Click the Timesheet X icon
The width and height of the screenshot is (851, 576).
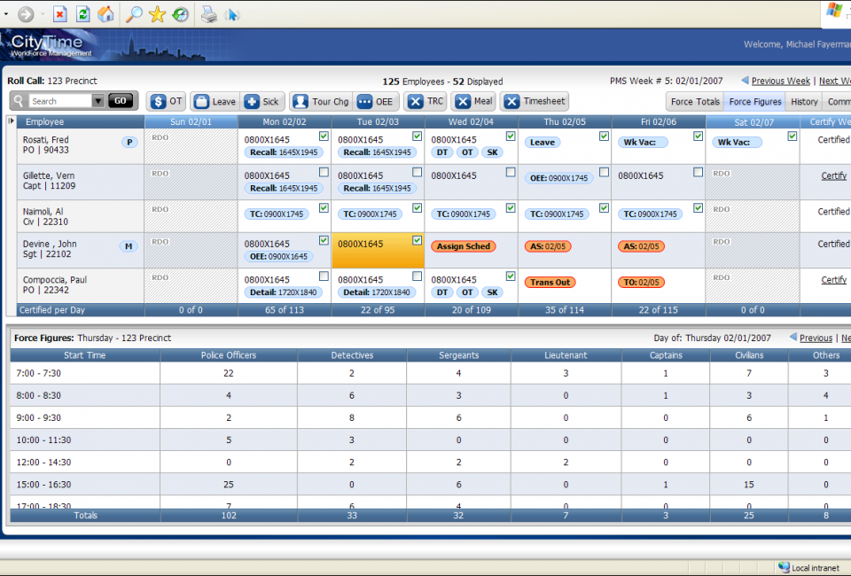(x=511, y=101)
